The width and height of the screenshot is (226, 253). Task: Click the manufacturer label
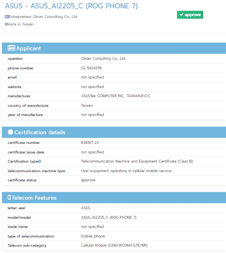[x=19, y=96]
